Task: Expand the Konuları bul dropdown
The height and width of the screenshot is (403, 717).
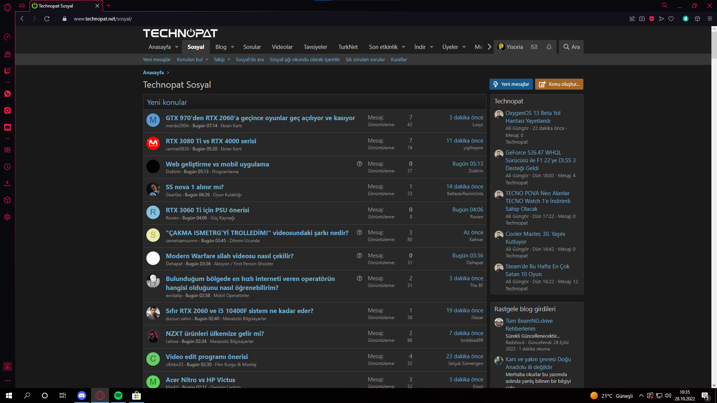Action: click(x=207, y=60)
